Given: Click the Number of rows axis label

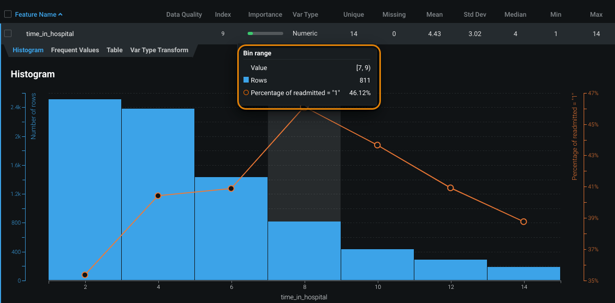Looking at the screenshot, I should click(34, 116).
